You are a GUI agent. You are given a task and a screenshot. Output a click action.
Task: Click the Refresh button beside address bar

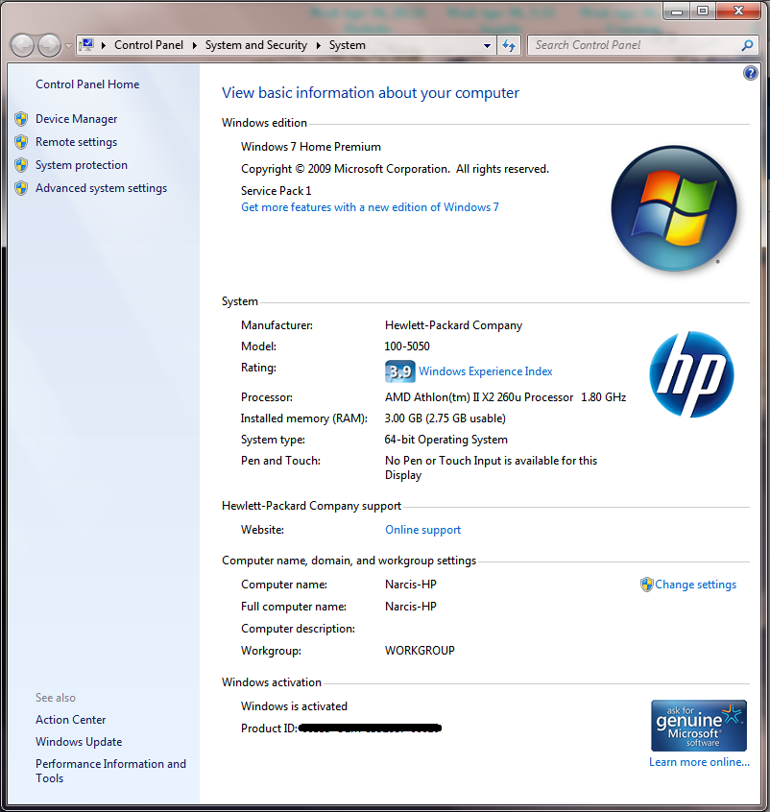pyautogui.click(x=509, y=45)
